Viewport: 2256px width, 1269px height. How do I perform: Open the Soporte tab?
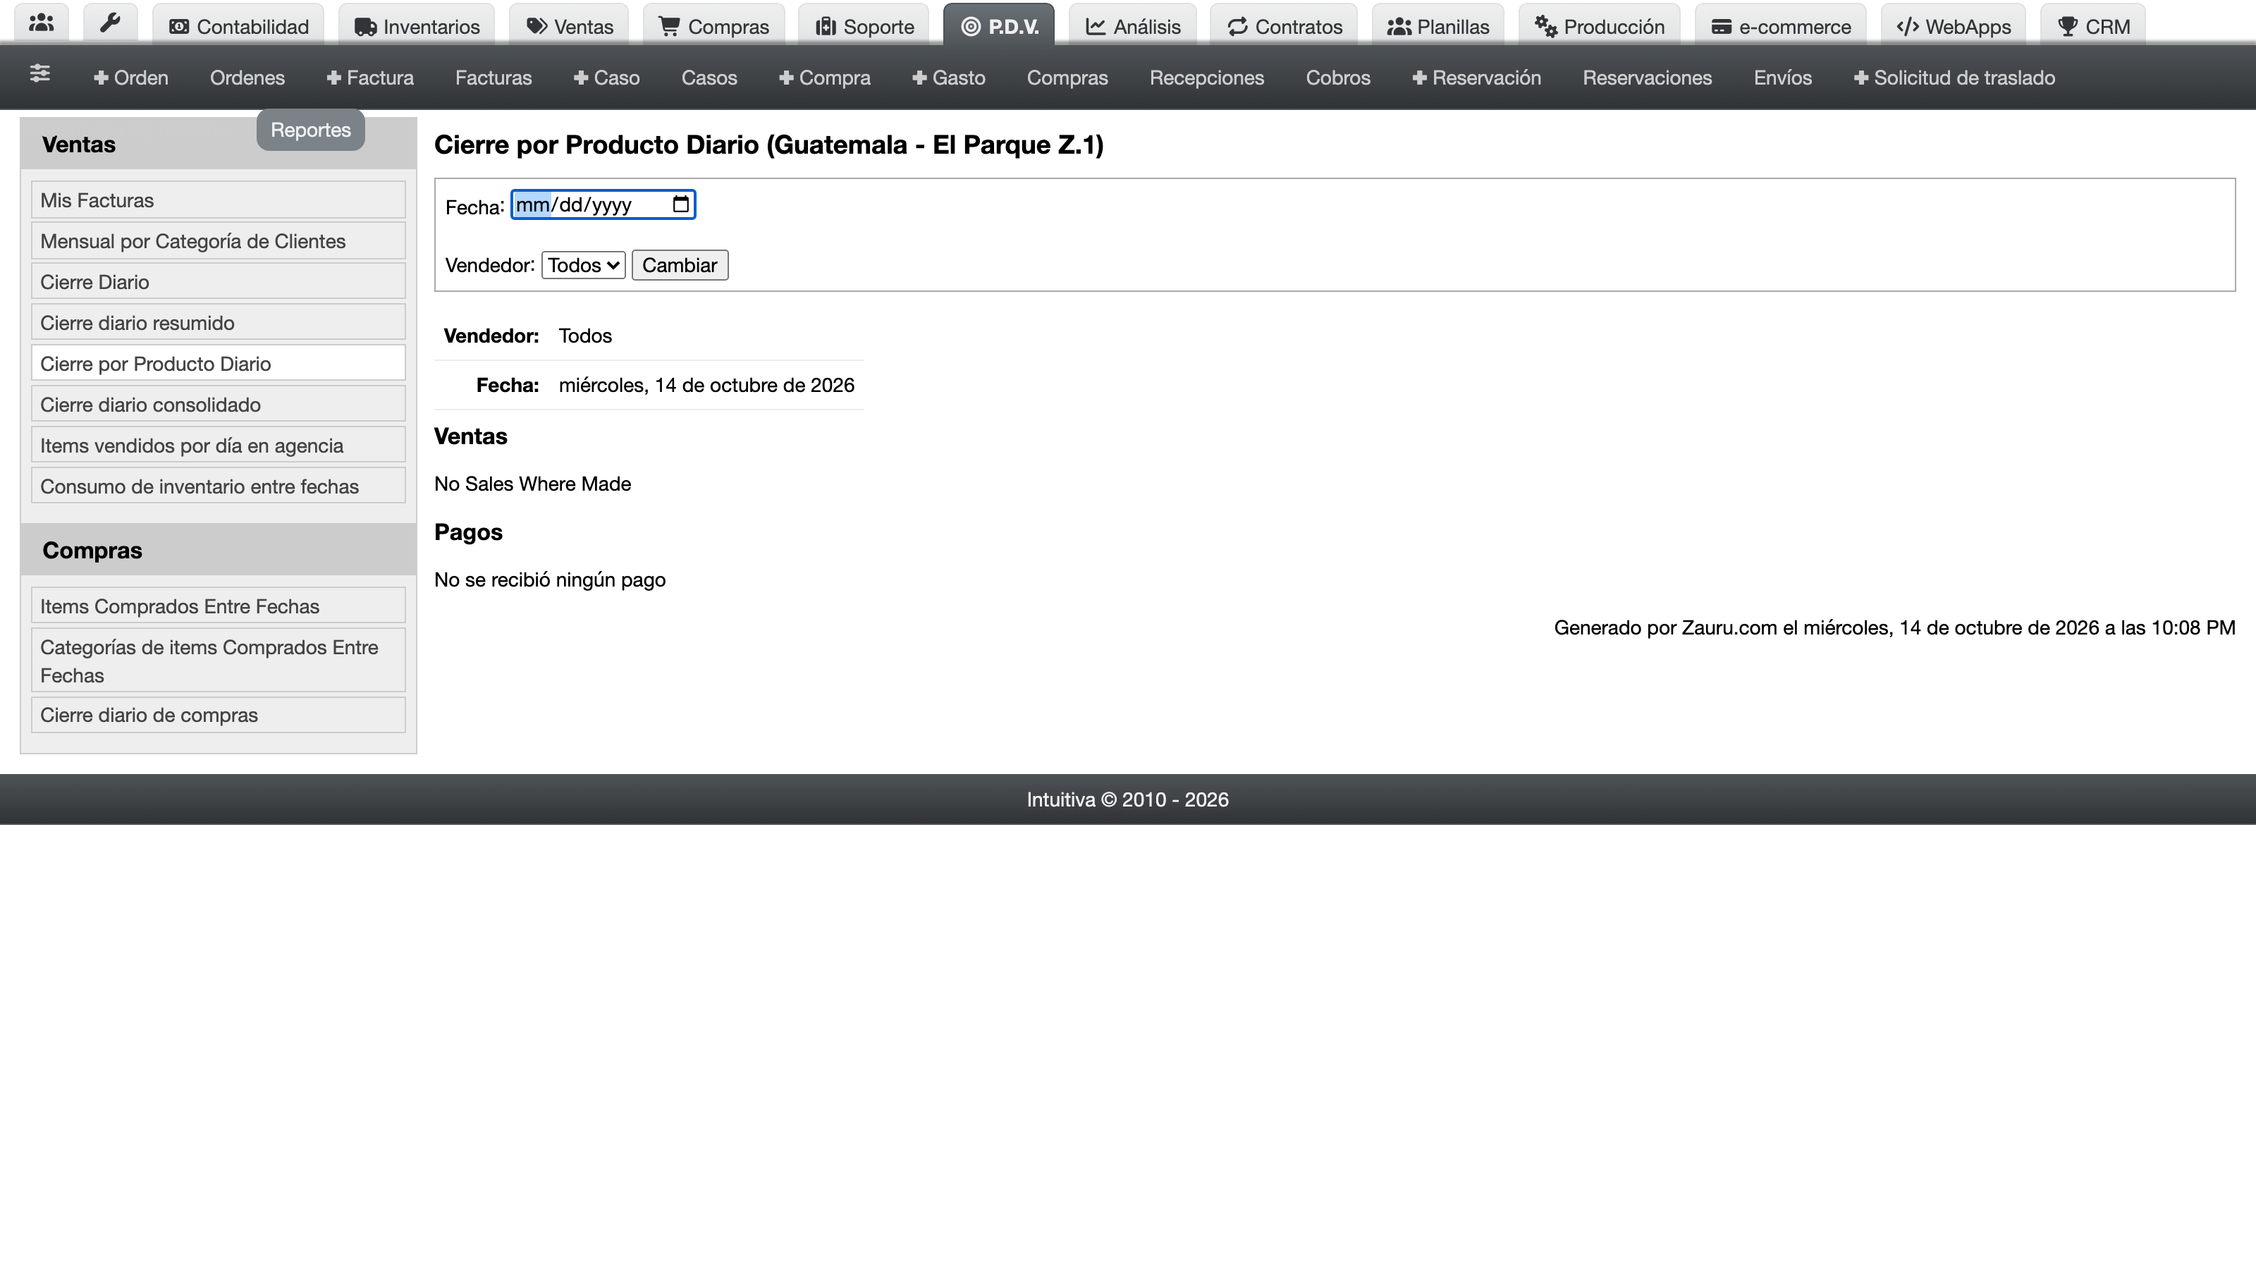(x=864, y=26)
